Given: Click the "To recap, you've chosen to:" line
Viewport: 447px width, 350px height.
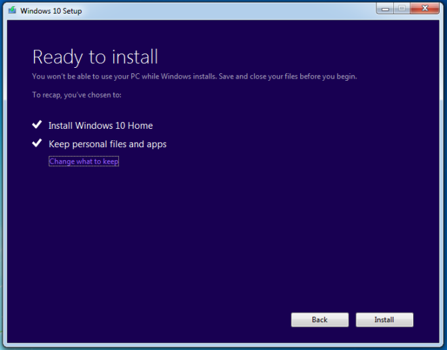Looking at the screenshot, I should (77, 95).
